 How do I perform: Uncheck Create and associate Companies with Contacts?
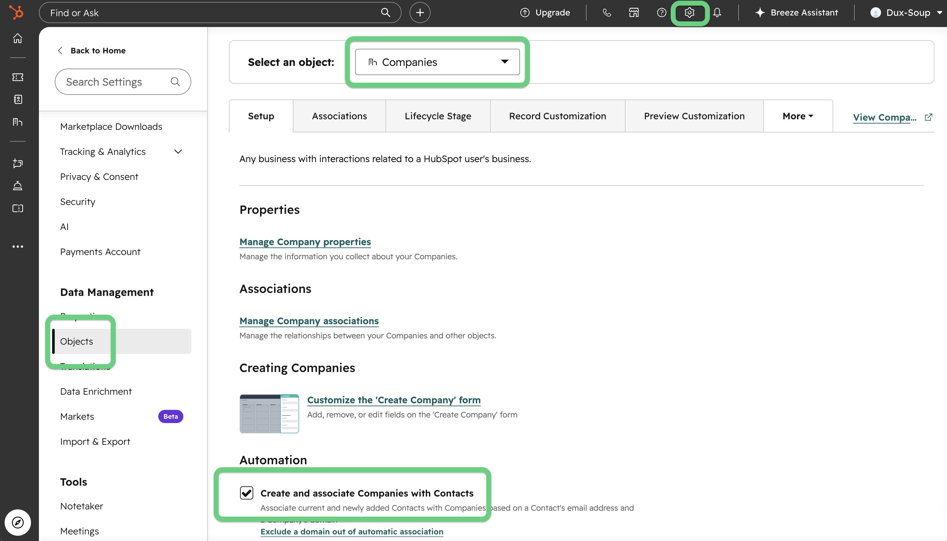click(247, 493)
